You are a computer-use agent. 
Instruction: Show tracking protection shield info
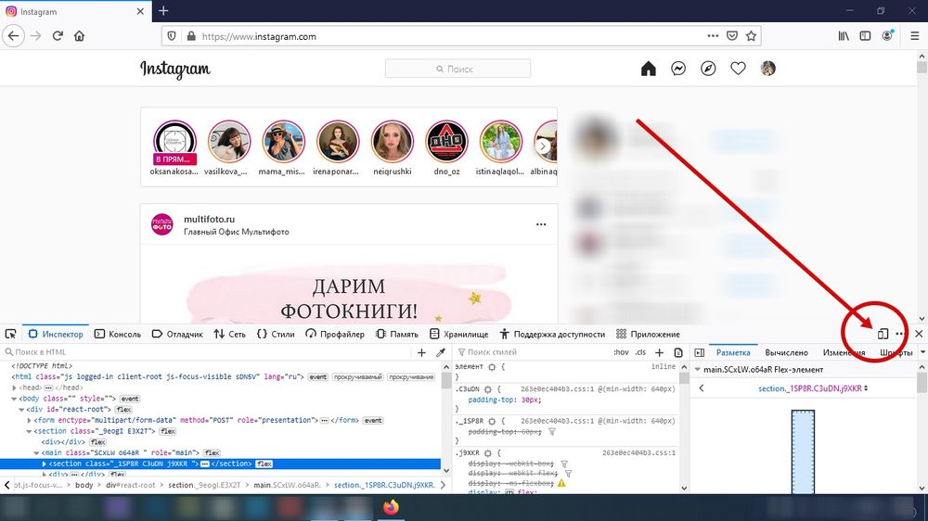(x=172, y=36)
